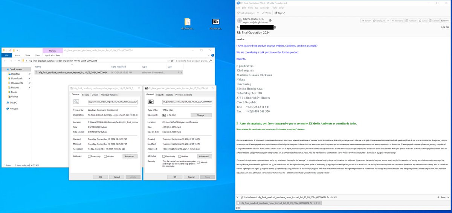The image size is (452, 213).
Task: Forward the email message
Action: [x=397, y=21]
